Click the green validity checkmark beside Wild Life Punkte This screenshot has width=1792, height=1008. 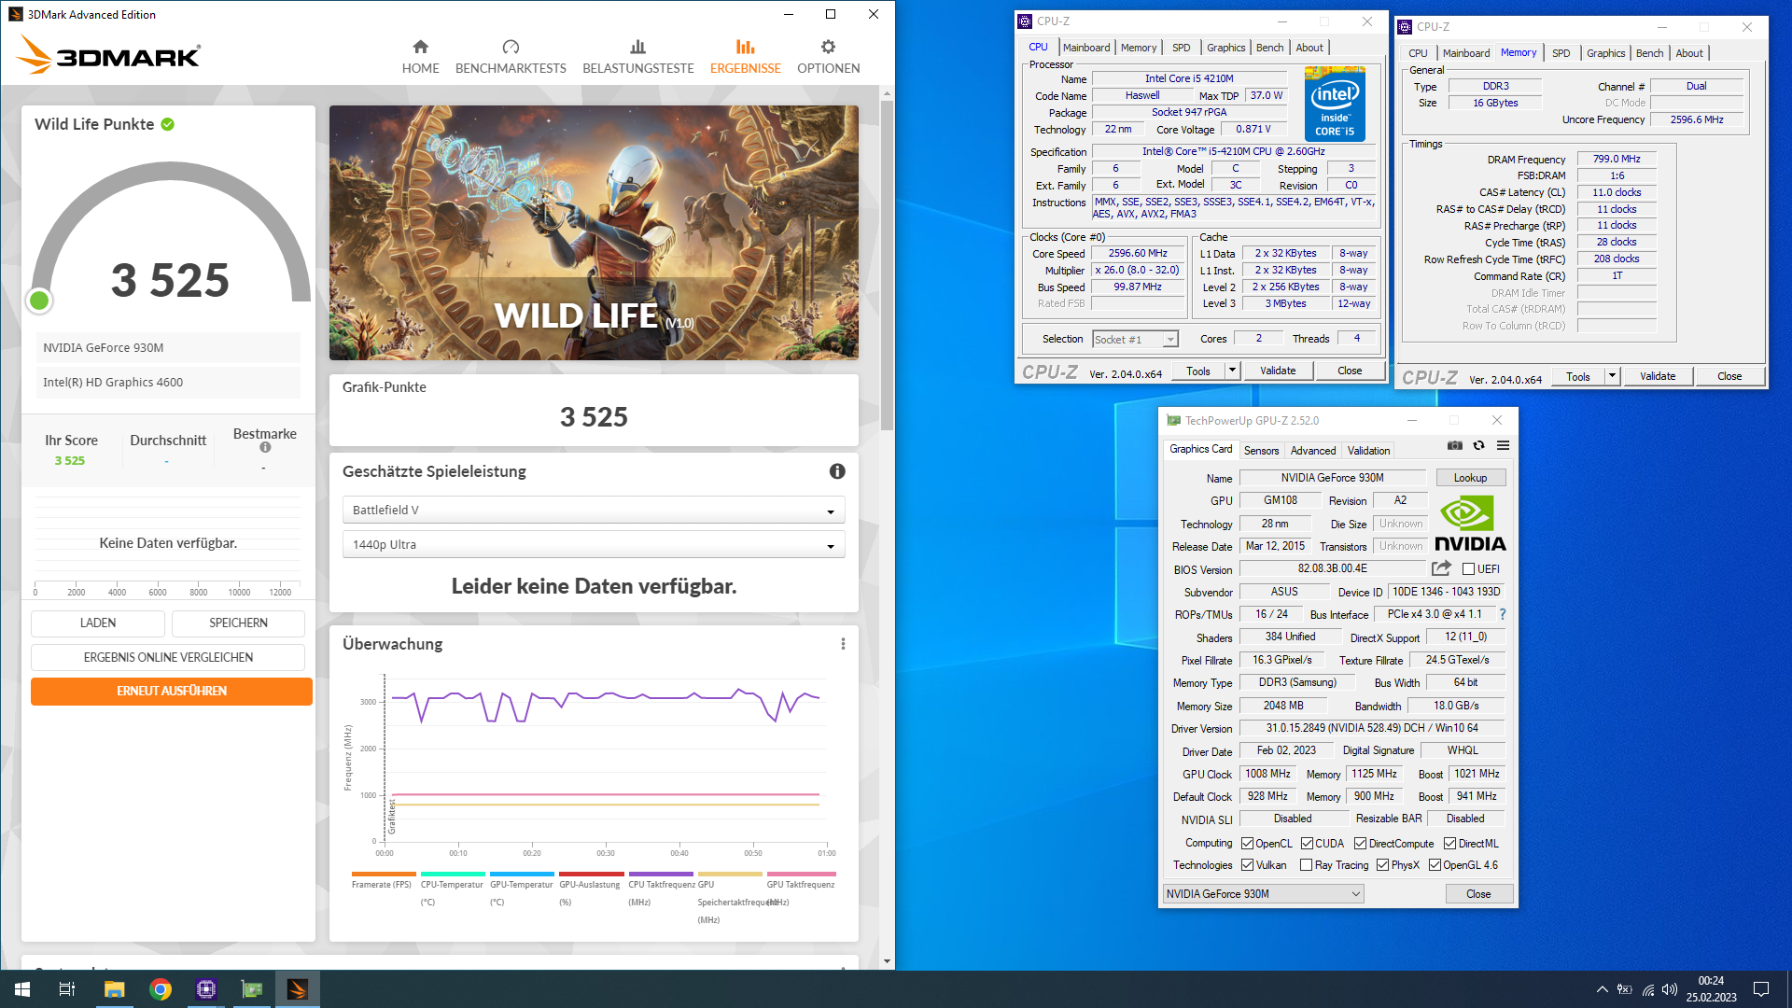click(x=168, y=124)
